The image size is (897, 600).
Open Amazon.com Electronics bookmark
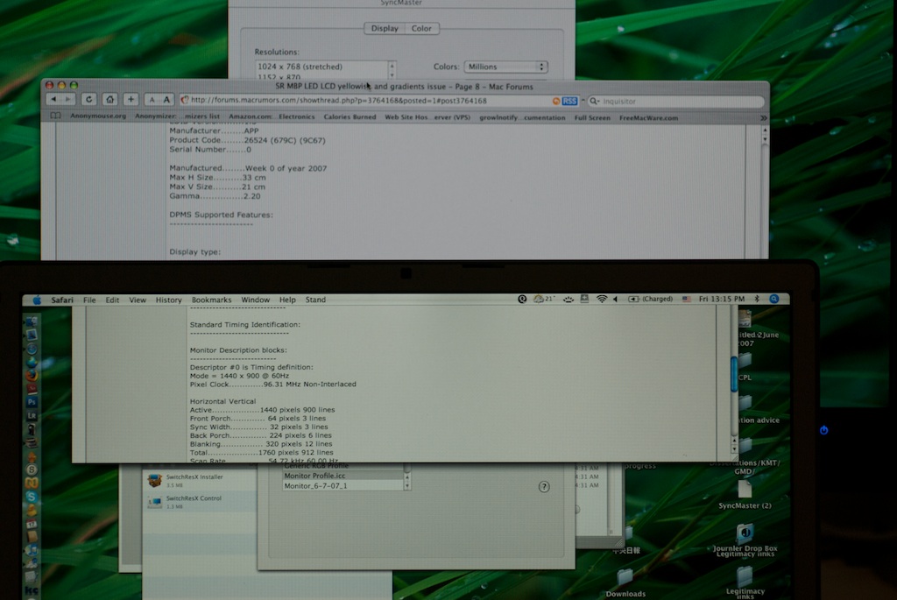(272, 116)
